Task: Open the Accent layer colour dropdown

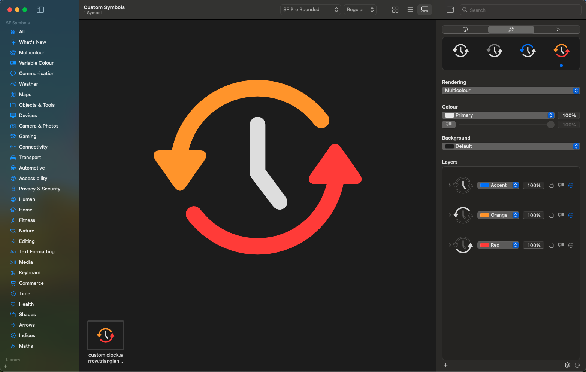Action: pyautogui.click(x=498, y=185)
